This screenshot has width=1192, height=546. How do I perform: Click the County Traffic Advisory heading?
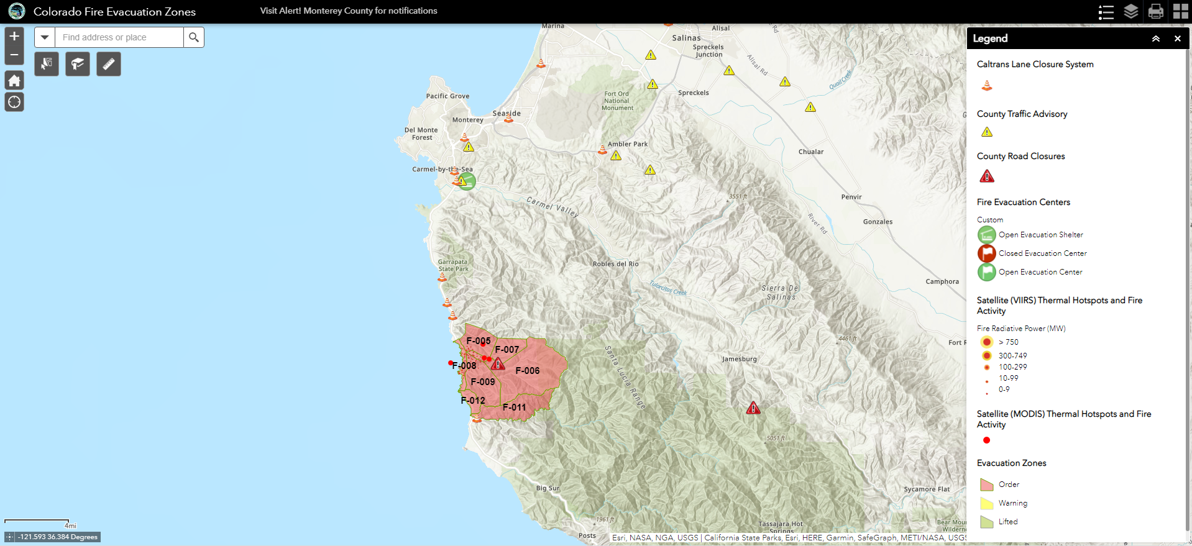point(1022,114)
